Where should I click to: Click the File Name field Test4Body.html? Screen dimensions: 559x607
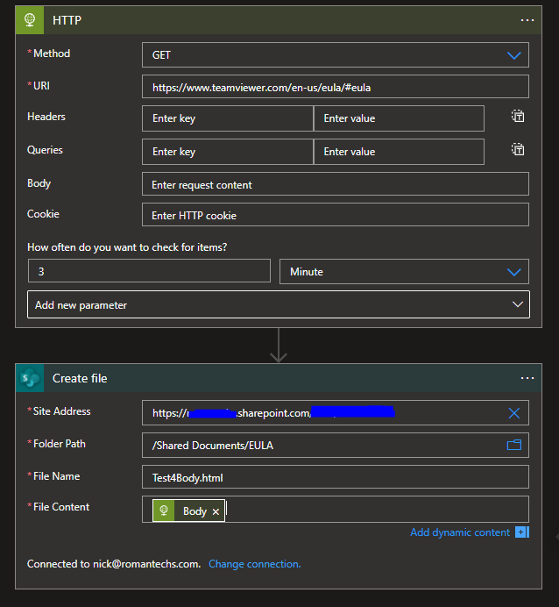click(x=336, y=477)
